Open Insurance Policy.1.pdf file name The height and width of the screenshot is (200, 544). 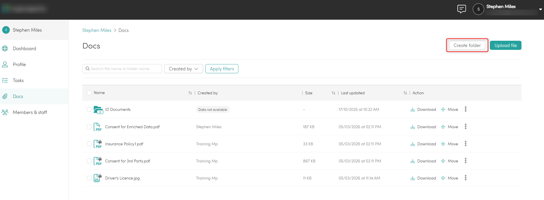pos(124,144)
